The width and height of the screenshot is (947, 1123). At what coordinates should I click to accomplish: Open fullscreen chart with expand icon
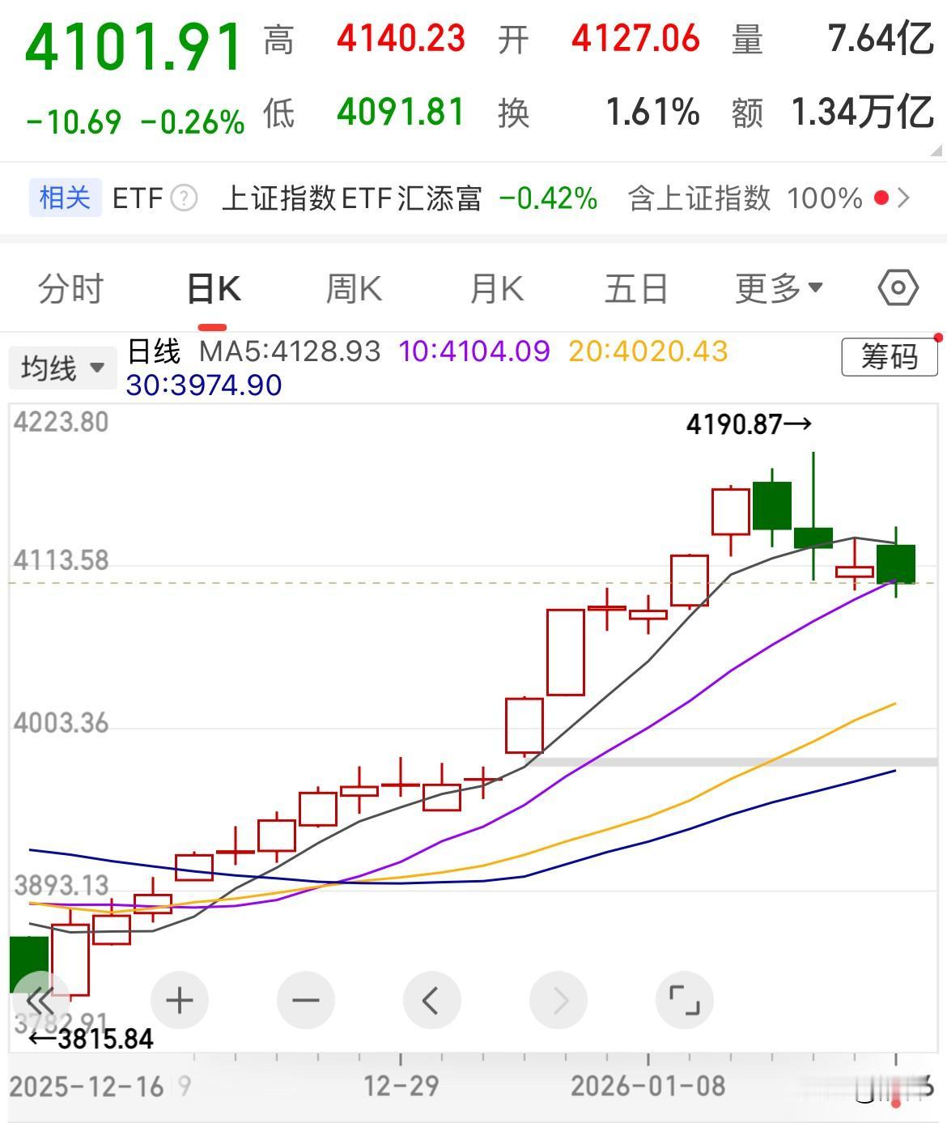(x=685, y=1000)
